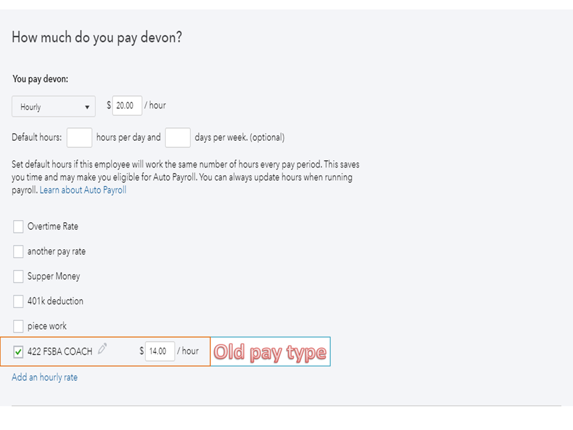
Task: Edit the 14.00 FSBA COACH rate field
Action: coord(159,351)
